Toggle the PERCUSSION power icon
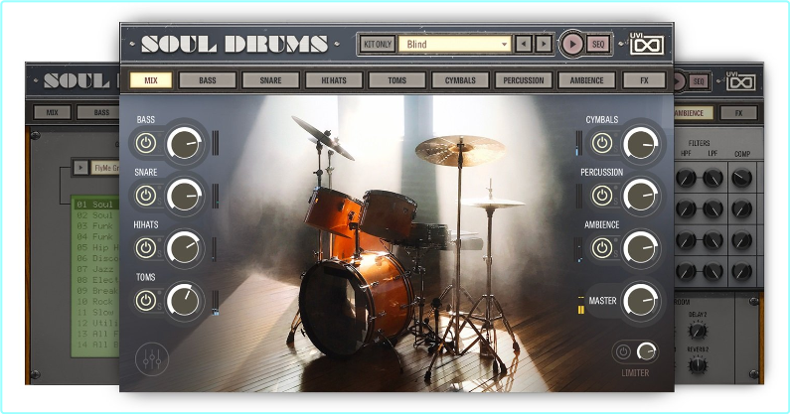790x414 pixels. coord(601,196)
